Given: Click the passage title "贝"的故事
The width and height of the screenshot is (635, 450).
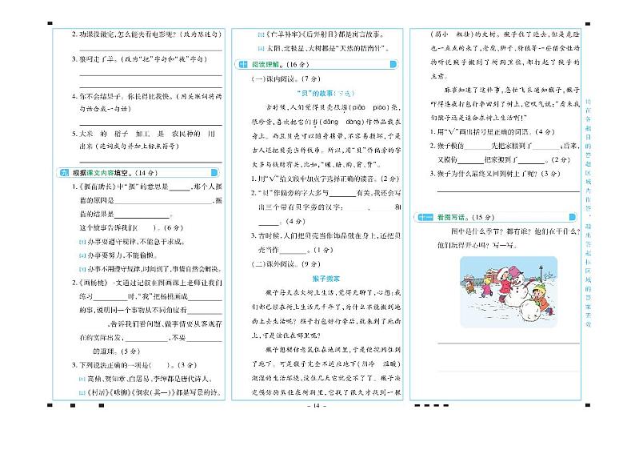Looking at the screenshot, I should click(325, 93).
